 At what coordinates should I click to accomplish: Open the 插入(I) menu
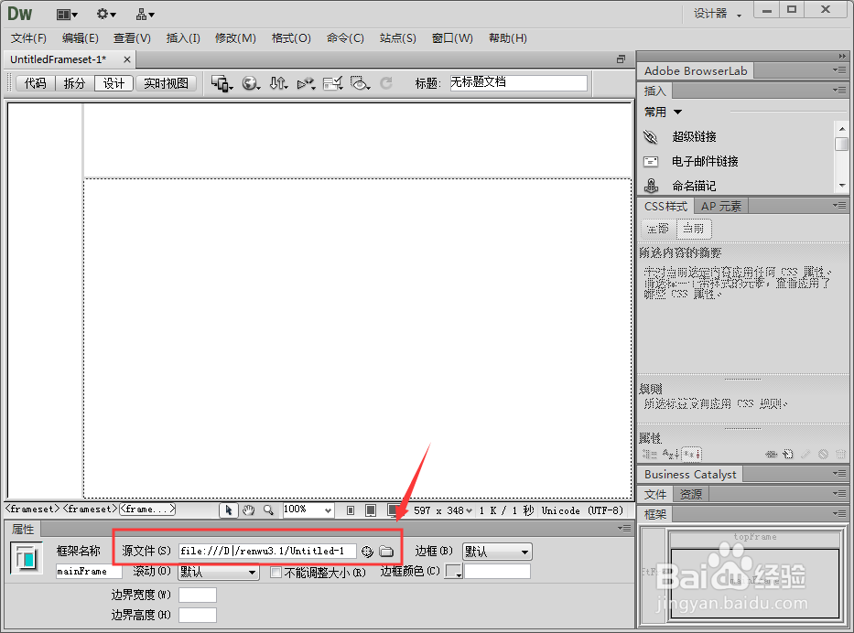(183, 38)
